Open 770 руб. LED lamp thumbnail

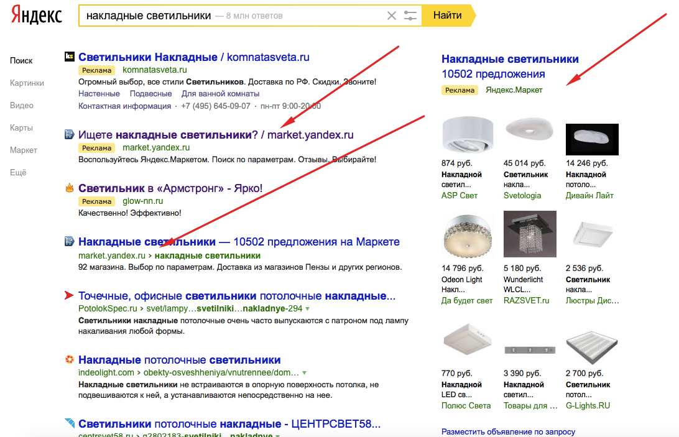pyautogui.click(x=467, y=341)
